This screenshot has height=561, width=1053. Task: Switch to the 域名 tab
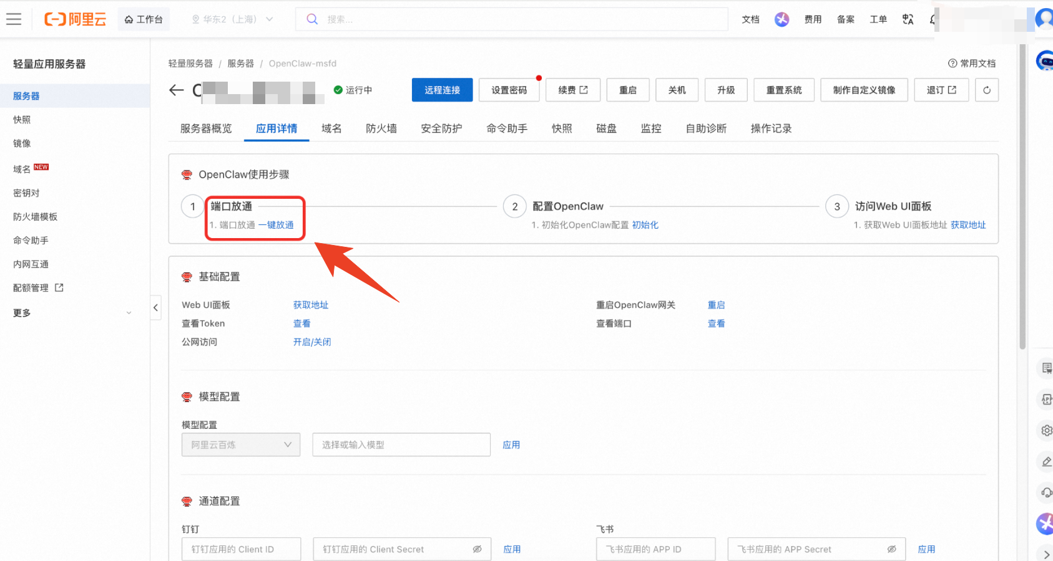[331, 128]
